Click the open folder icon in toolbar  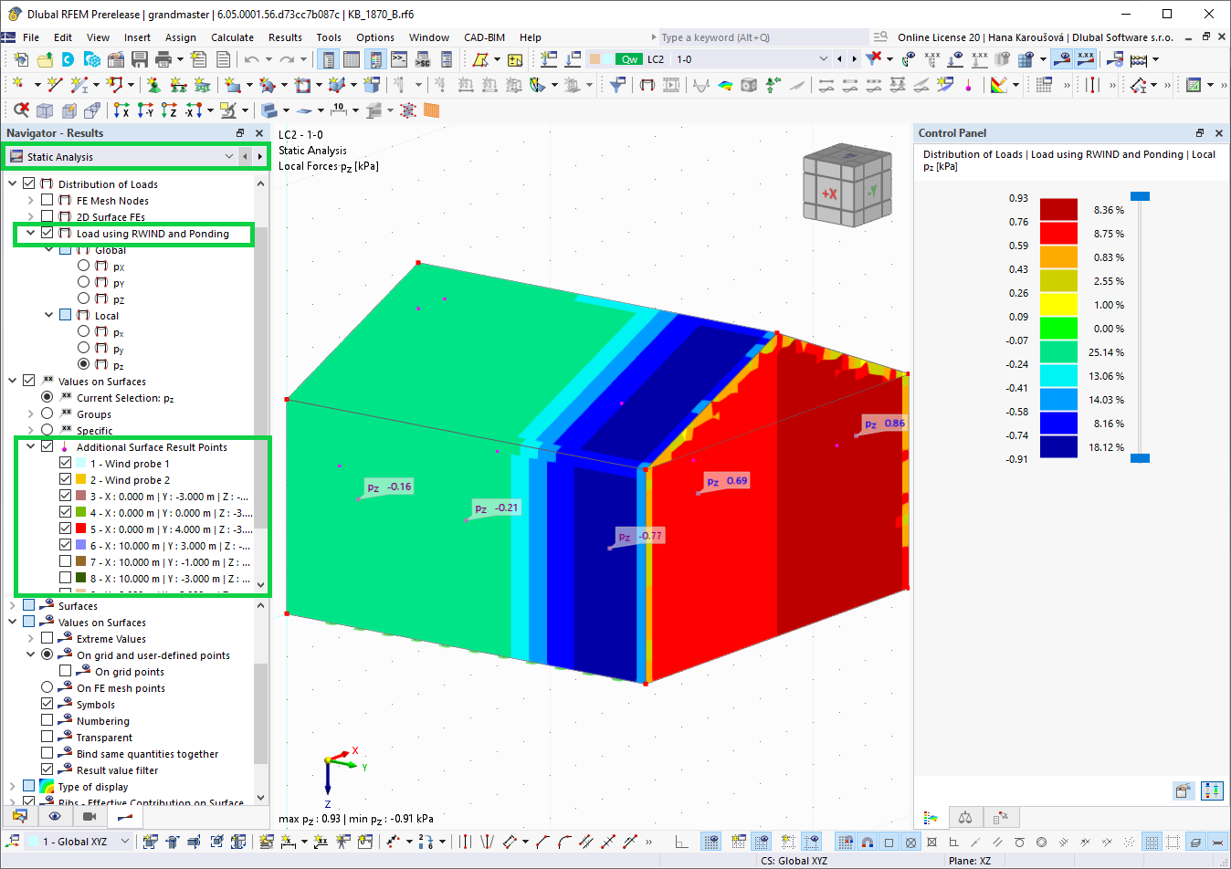coord(44,59)
